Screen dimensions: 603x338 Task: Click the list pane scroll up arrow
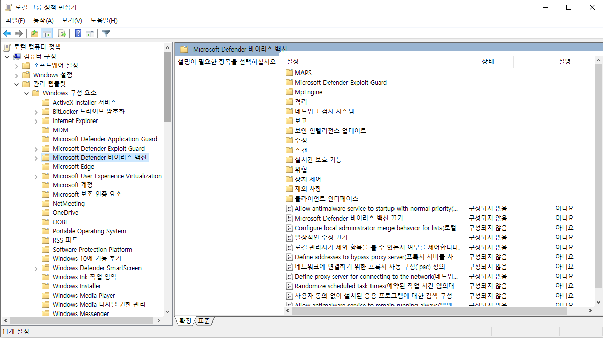point(598,61)
